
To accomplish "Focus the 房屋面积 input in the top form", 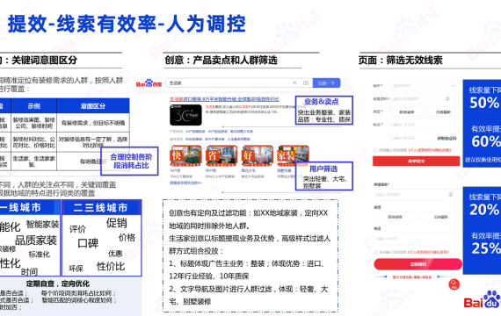I will (x=425, y=99).
